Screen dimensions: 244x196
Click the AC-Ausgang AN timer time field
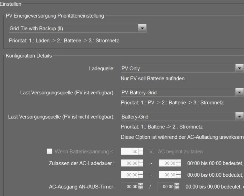(x=132, y=187)
